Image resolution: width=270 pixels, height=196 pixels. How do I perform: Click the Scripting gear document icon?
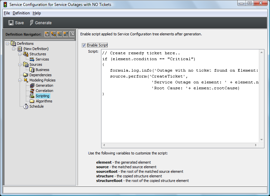(32, 96)
